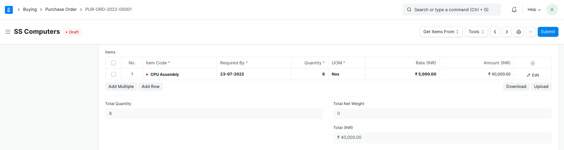The width and height of the screenshot is (564, 150).
Task: Go to previous document arrow
Action: 495,32
